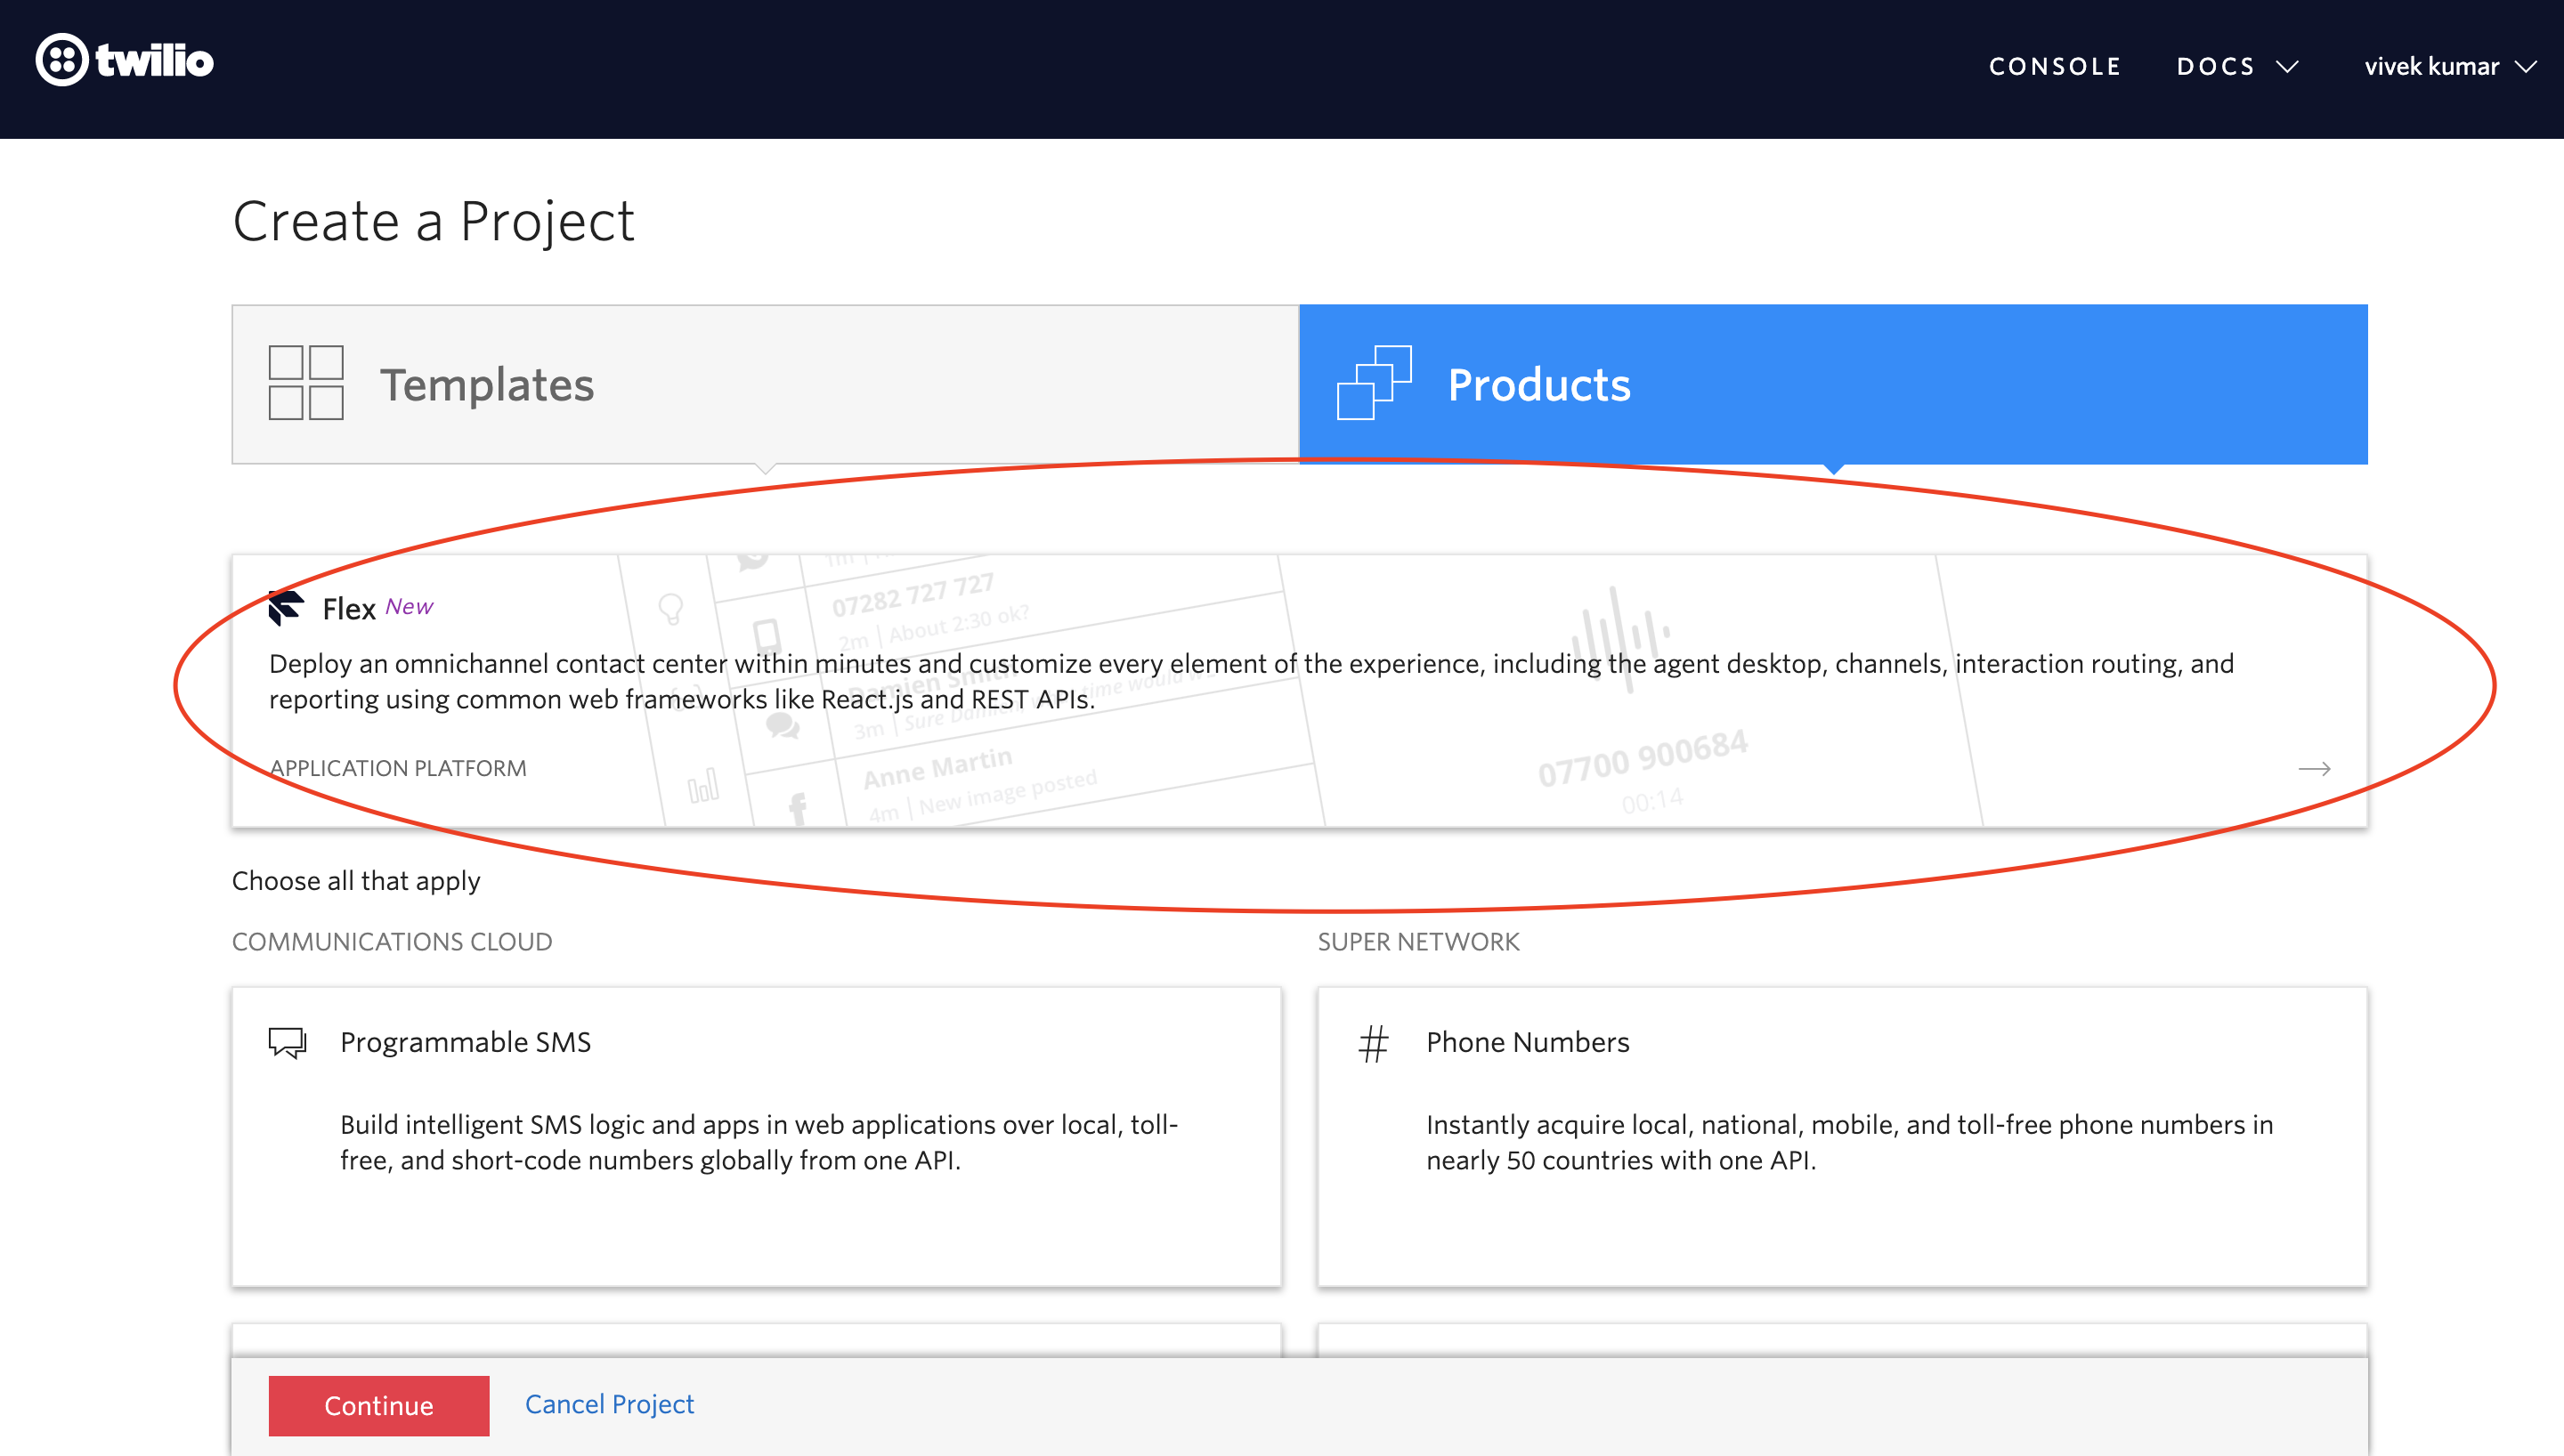2564x1456 pixels.
Task: Click the Choose all that apply text
Action: point(356,880)
